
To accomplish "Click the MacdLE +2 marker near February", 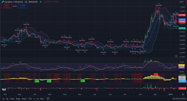I will [4, 46].
